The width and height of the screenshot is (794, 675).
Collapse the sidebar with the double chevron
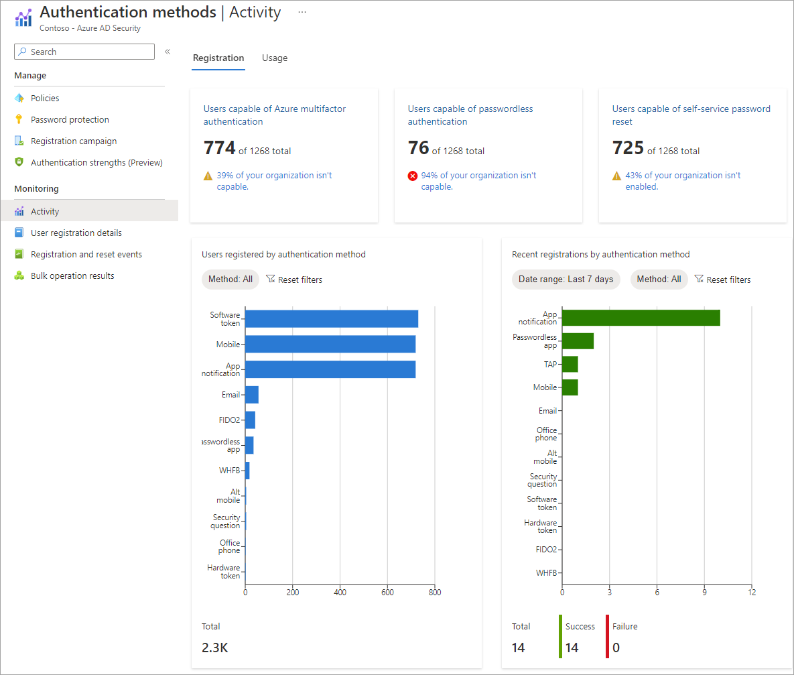pyautogui.click(x=168, y=52)
